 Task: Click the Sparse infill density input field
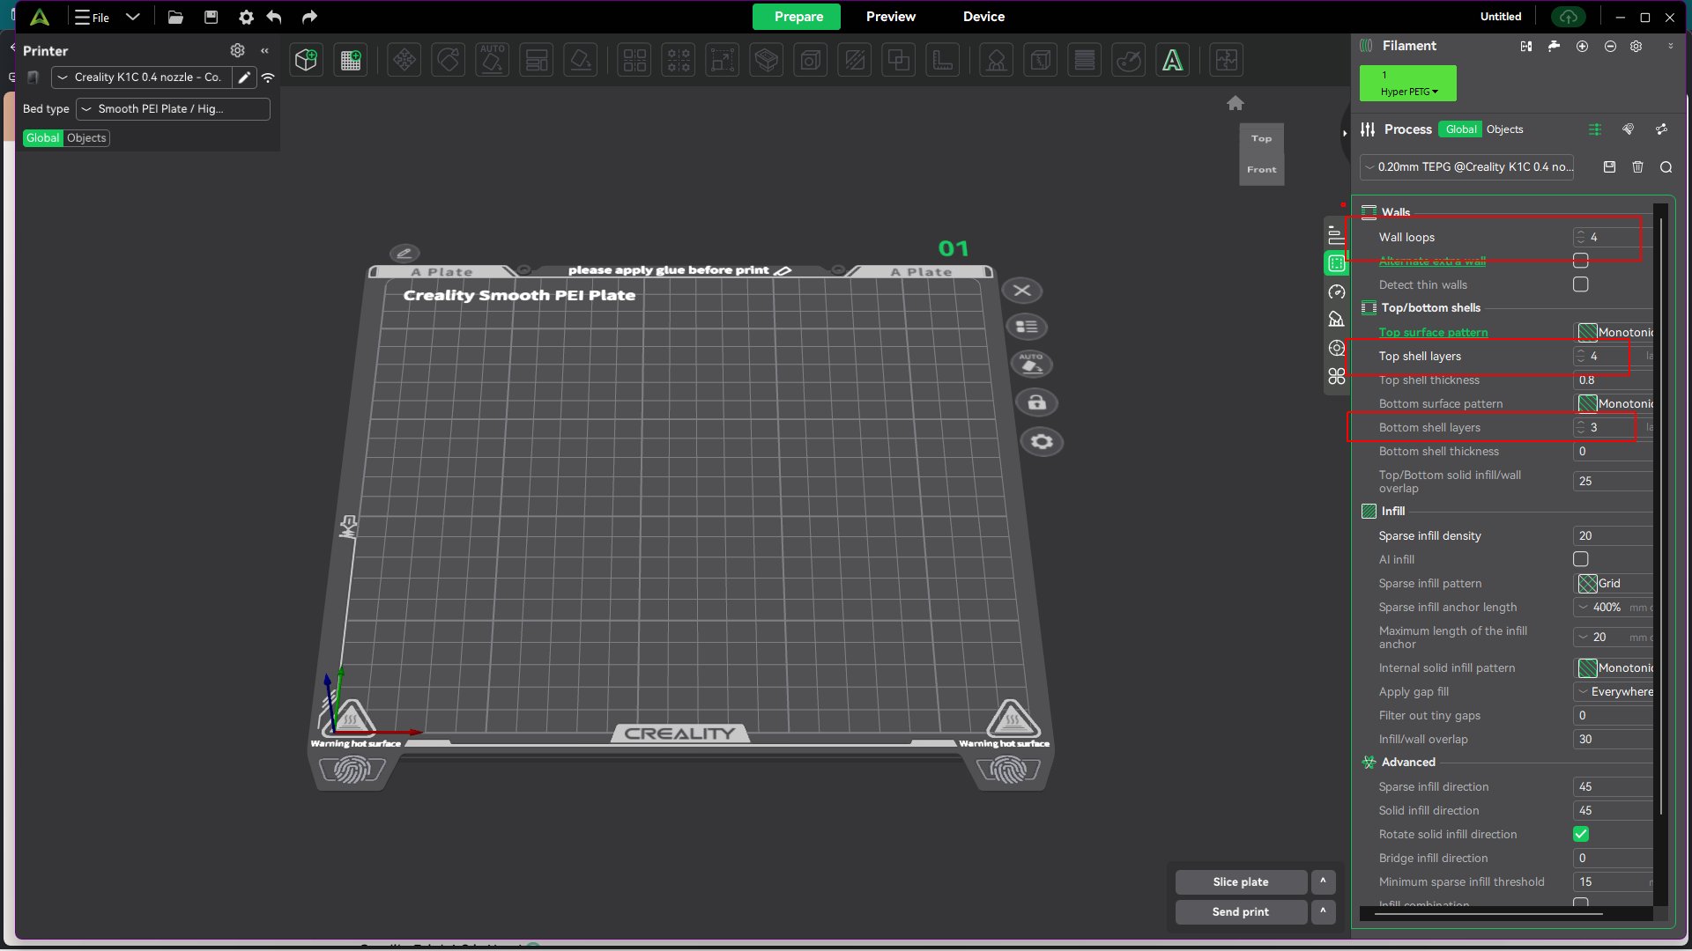[1613, 535]
